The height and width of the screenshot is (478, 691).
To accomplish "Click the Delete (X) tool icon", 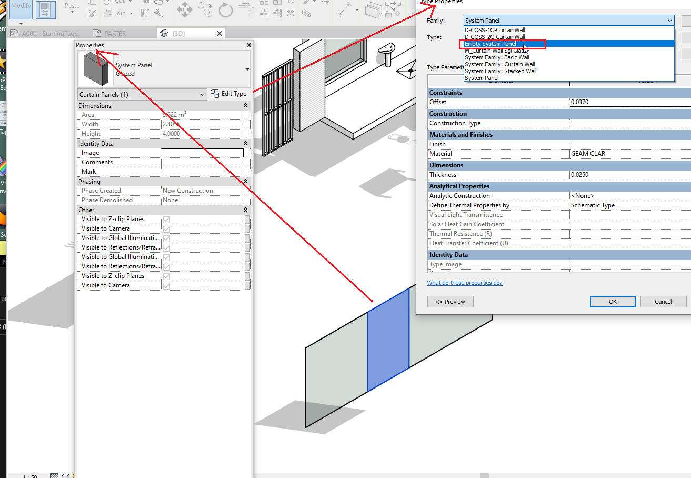I will coord(291,13).
